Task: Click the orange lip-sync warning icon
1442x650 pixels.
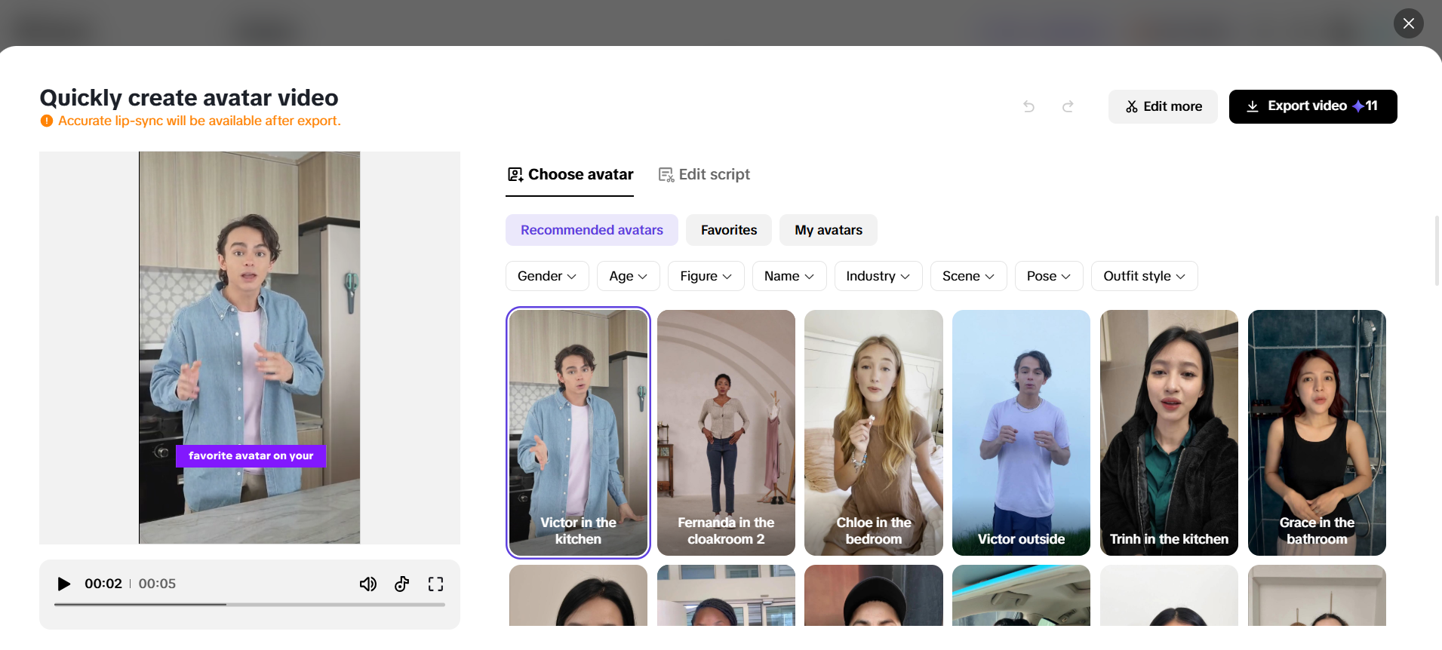Action: (x=47, y=121)
